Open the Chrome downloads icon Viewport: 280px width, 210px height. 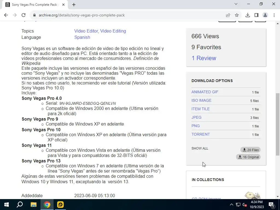[248, 15]
